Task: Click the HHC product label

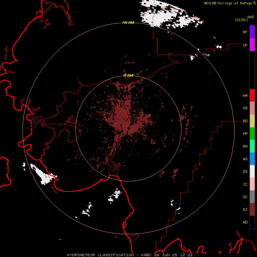Action: pyautogui.click(x=251, y=17)
